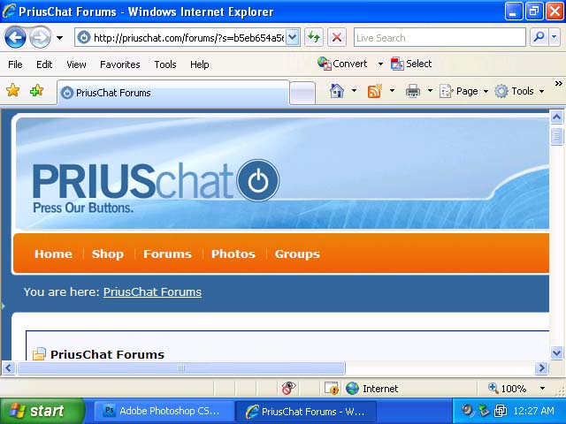Open the Favorites menu
Image resolution: width=566 pixels, height=424 pixels.
pos(120,64)
